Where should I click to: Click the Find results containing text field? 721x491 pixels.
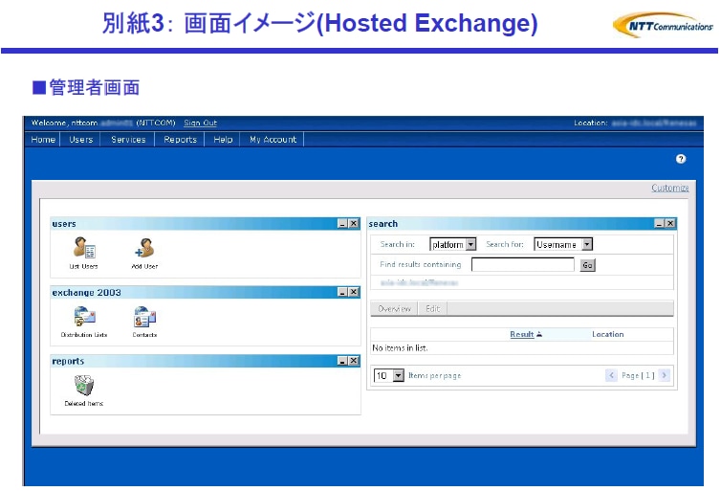(523, 264)
